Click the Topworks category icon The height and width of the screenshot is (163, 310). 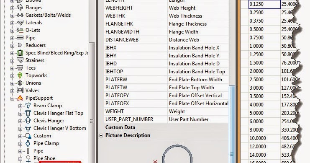click(x=20, y=75)
